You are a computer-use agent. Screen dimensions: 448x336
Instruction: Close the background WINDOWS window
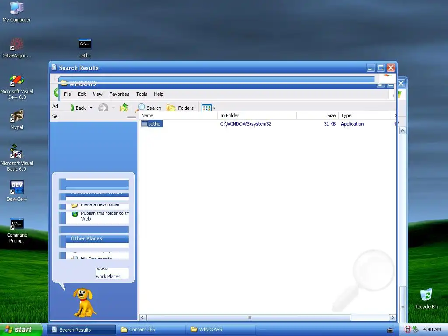(401, 84)
